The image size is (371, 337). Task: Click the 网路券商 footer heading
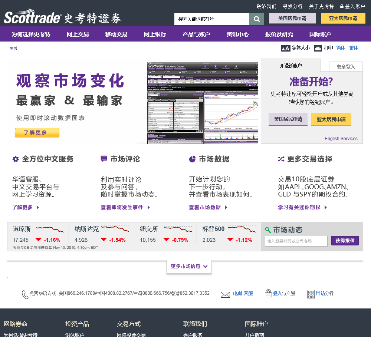click(16, 324)
